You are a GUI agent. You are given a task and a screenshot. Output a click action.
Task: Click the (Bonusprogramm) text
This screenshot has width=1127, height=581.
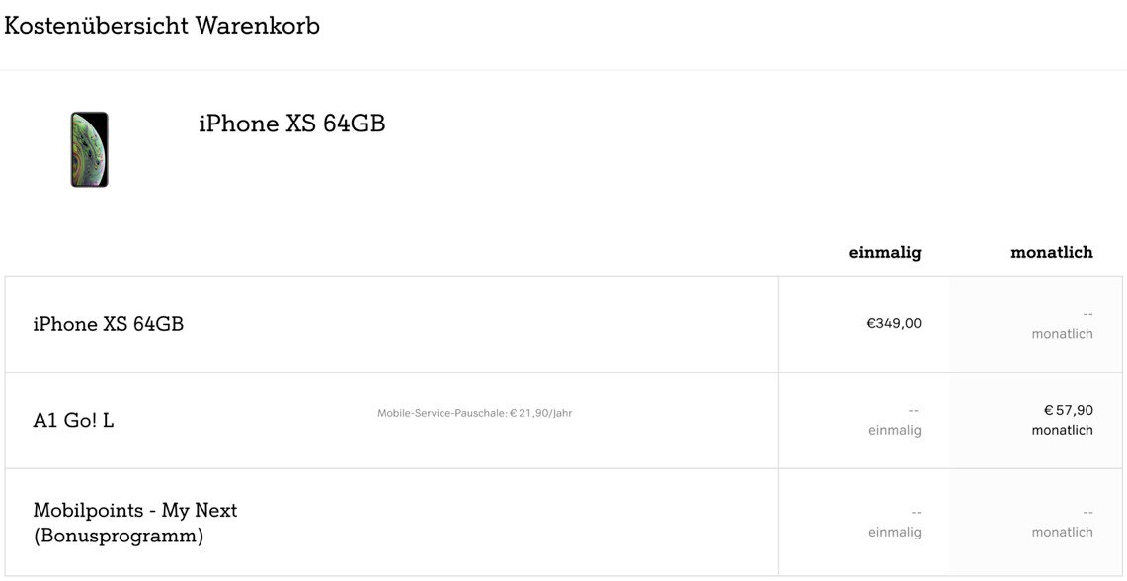119,537
